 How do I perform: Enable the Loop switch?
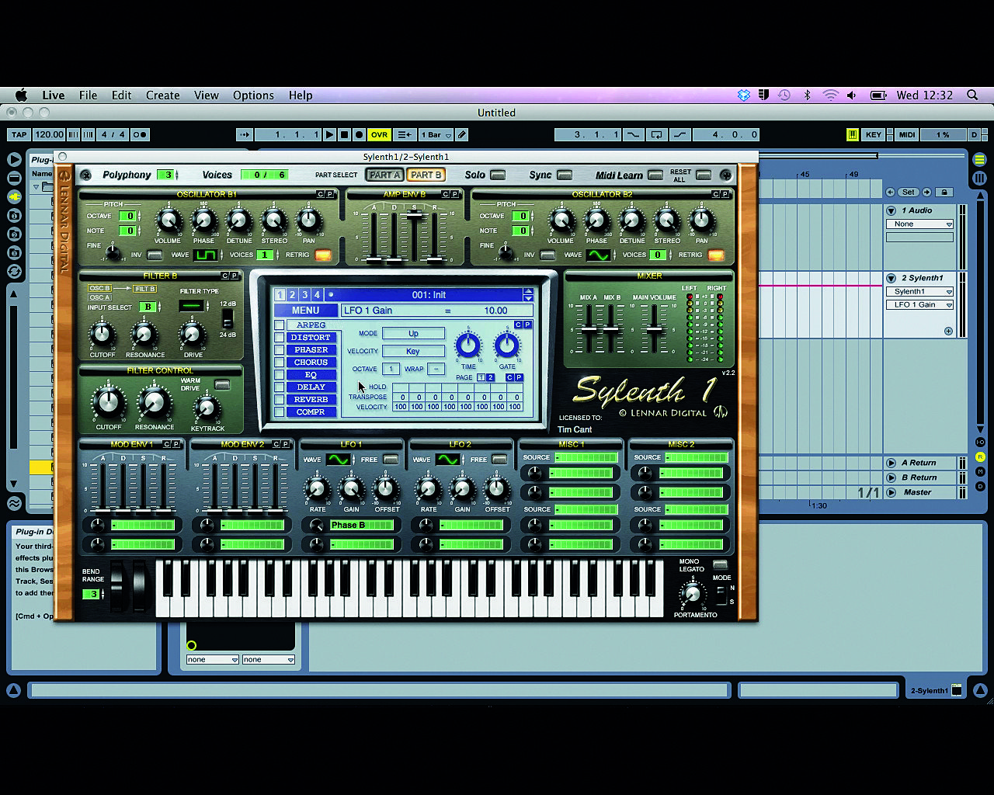(656, 134)
